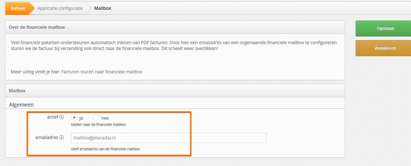Click the Mailbox breadcrumb item
The width and height of the screenshot is (411, 166).
[x=103, y=8]
